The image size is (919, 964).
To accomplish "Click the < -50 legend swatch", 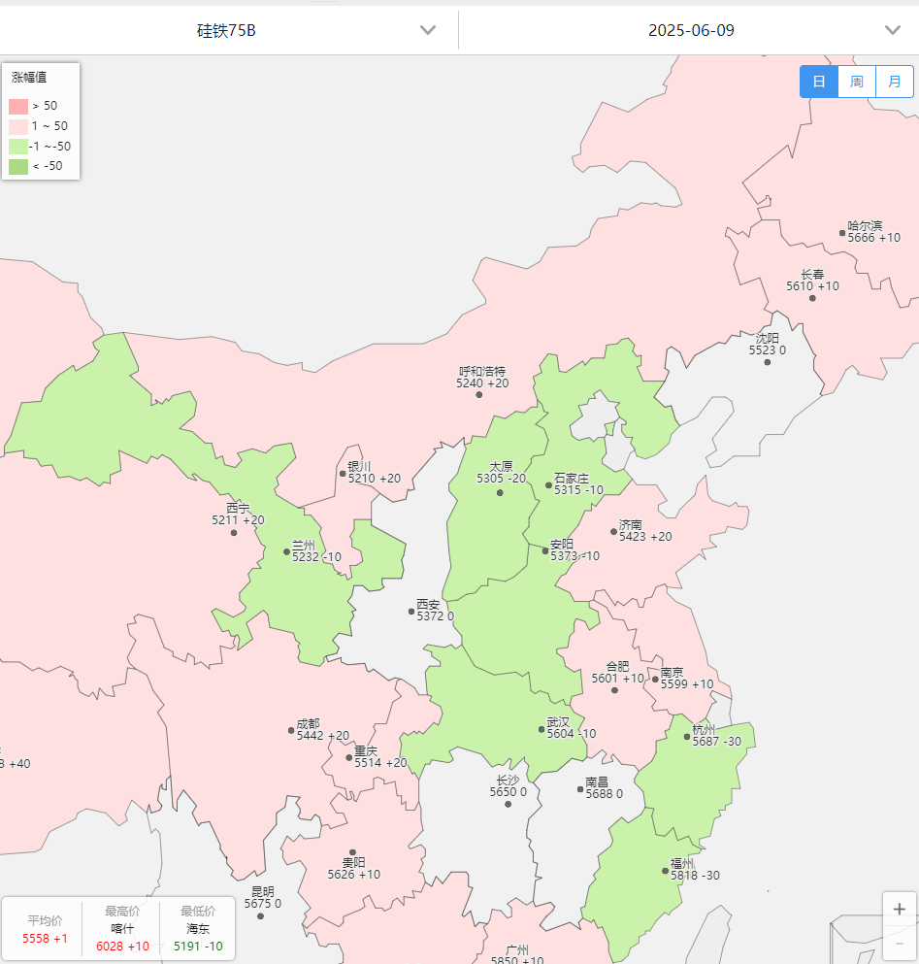I will 18,167.
